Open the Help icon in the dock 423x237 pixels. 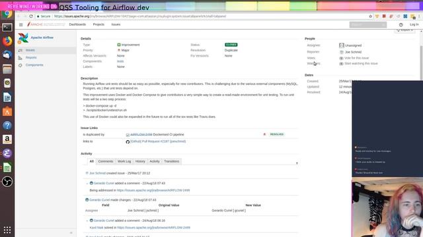7,125
